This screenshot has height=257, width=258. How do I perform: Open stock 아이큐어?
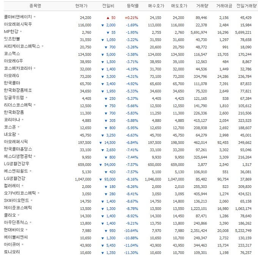pos(12,244)
